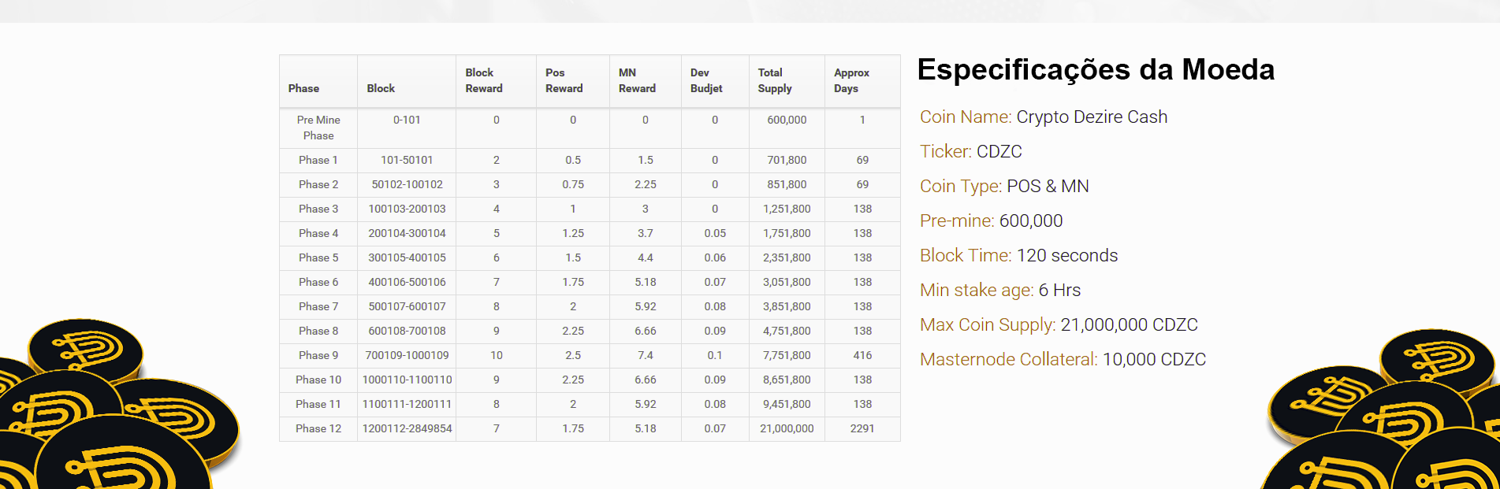This screenshot has height=489, width=1500.
Task: Click the '7,751,800' total supply cell
Action: pos(787,355)
